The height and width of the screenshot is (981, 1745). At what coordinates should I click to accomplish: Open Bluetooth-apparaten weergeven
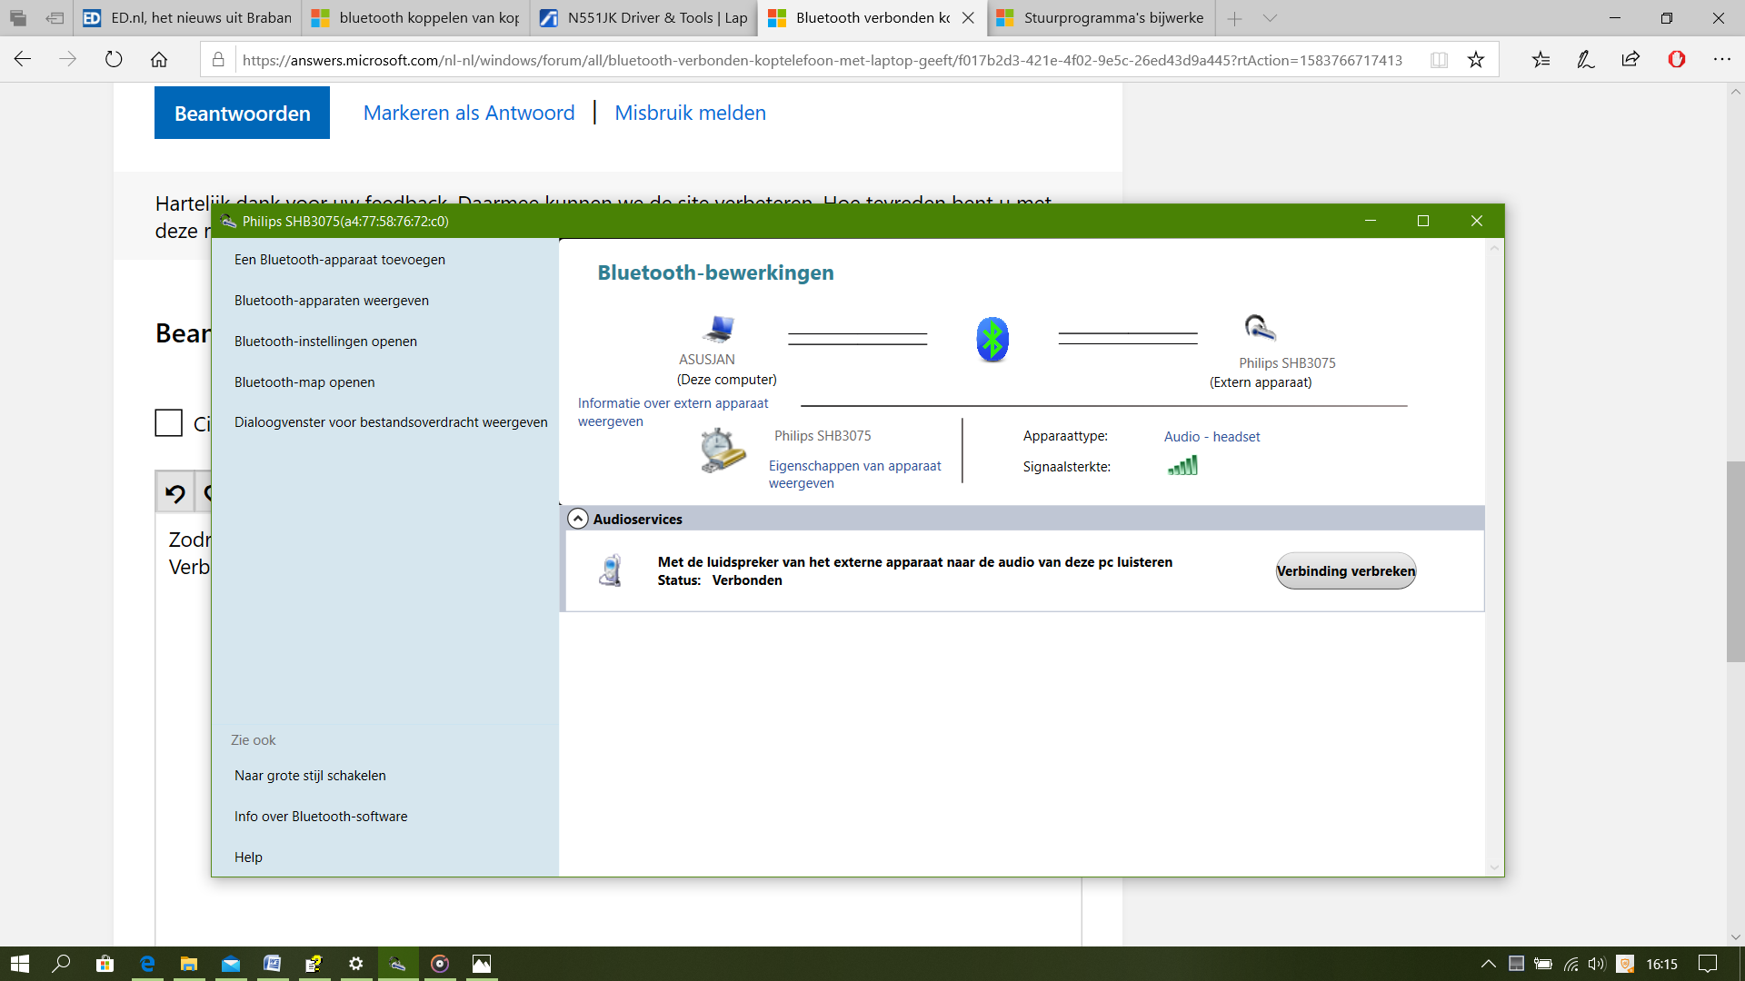332,301
